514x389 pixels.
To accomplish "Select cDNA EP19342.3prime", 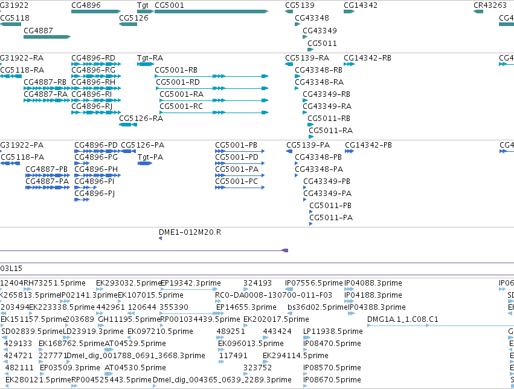I will click(x=188, y=289).
